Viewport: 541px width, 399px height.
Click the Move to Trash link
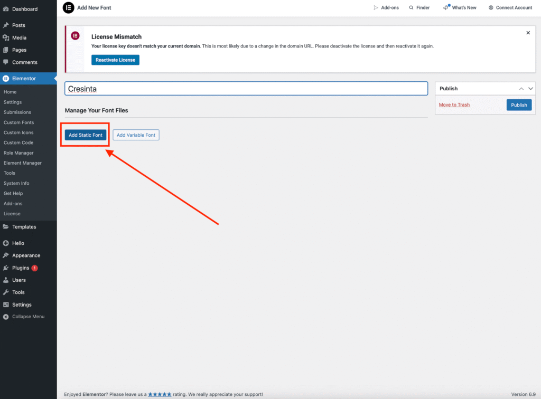tap(454, 105)
